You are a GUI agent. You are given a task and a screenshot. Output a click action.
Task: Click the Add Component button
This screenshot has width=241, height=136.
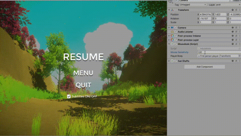205,67
